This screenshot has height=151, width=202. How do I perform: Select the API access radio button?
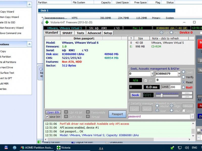(x=161, y=32)
